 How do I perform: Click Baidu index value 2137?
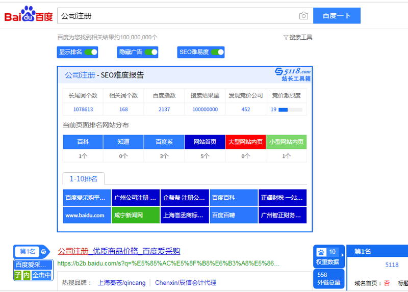[164, 110]
